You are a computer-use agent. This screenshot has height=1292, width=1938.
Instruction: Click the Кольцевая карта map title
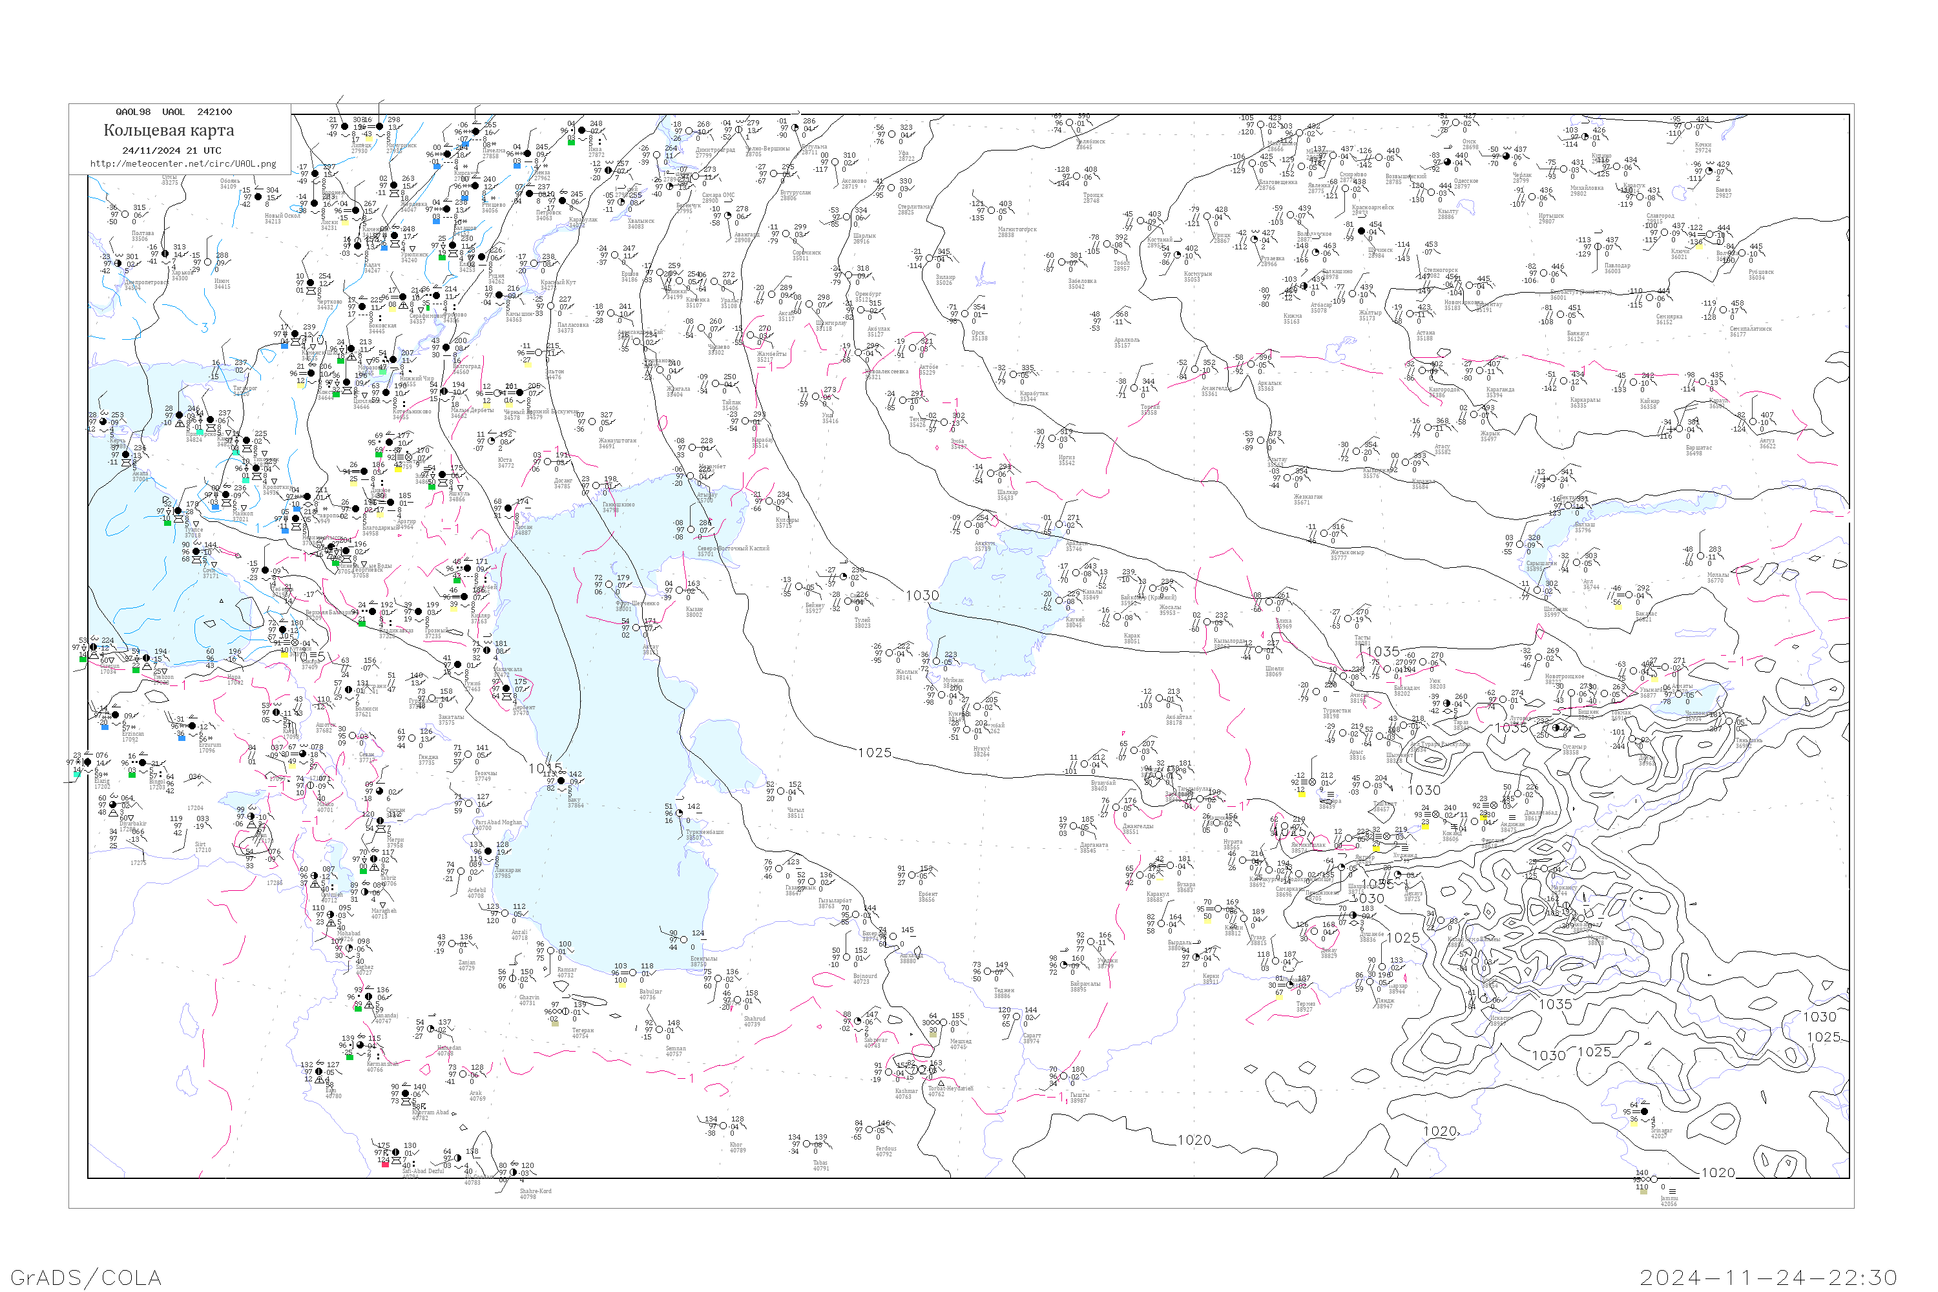click(169, 130)
